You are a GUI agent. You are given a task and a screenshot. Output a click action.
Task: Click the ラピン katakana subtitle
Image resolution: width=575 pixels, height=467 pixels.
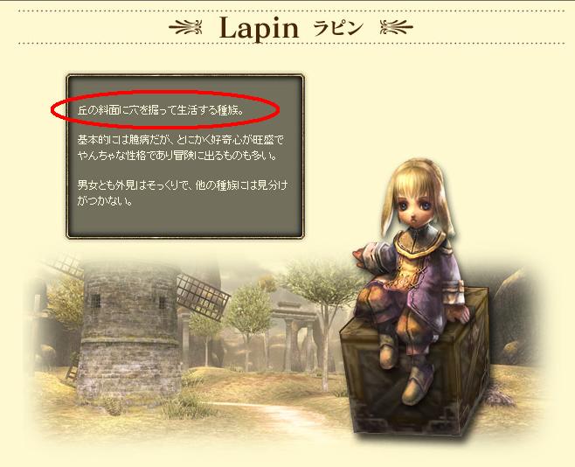pos(338,28)
